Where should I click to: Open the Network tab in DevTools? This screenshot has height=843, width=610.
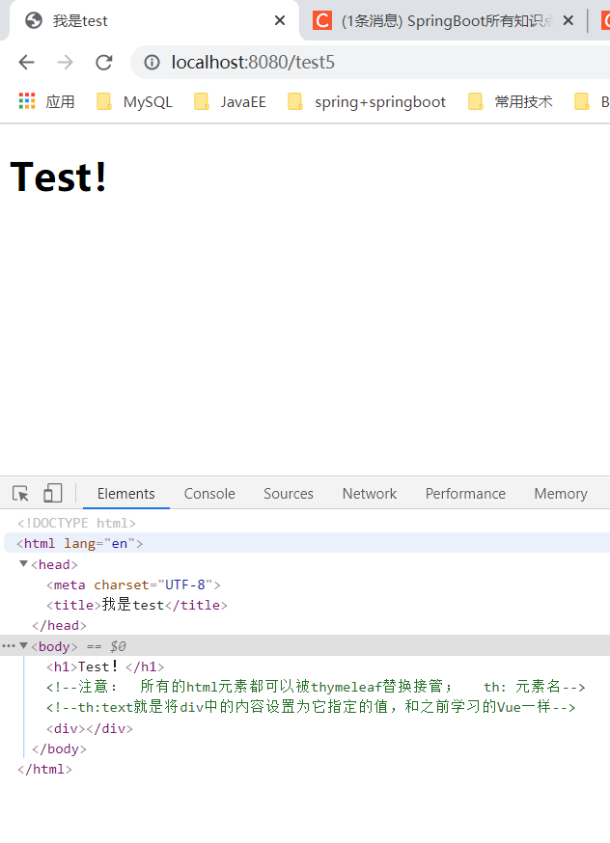coord(370,494)
